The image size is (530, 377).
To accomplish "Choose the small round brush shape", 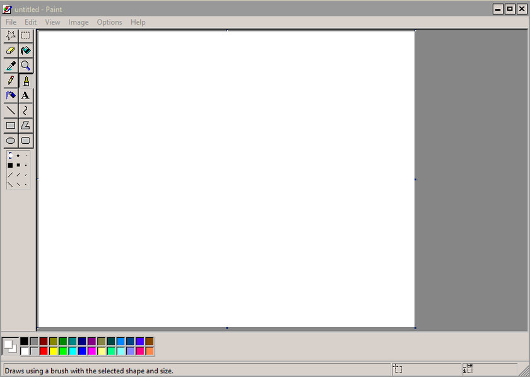I will point(26,156).
